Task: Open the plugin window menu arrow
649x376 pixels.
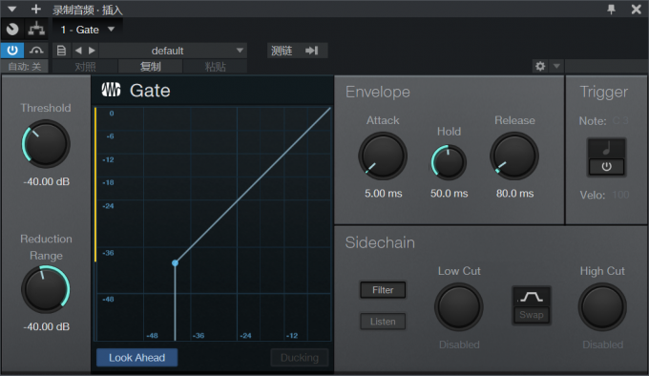Action: pos(12,9)
